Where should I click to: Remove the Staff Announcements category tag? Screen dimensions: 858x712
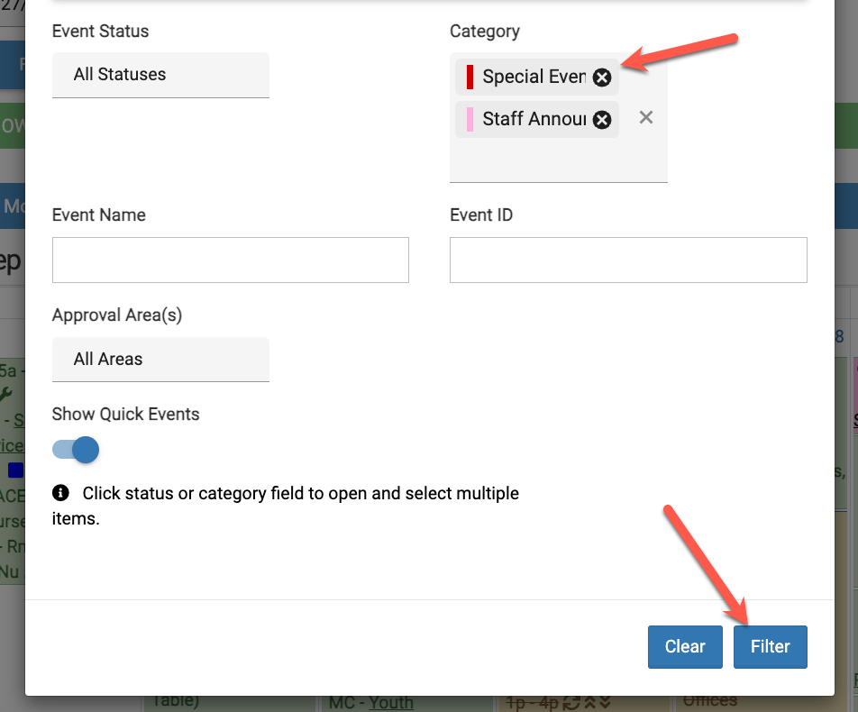(x=602, y=119)
